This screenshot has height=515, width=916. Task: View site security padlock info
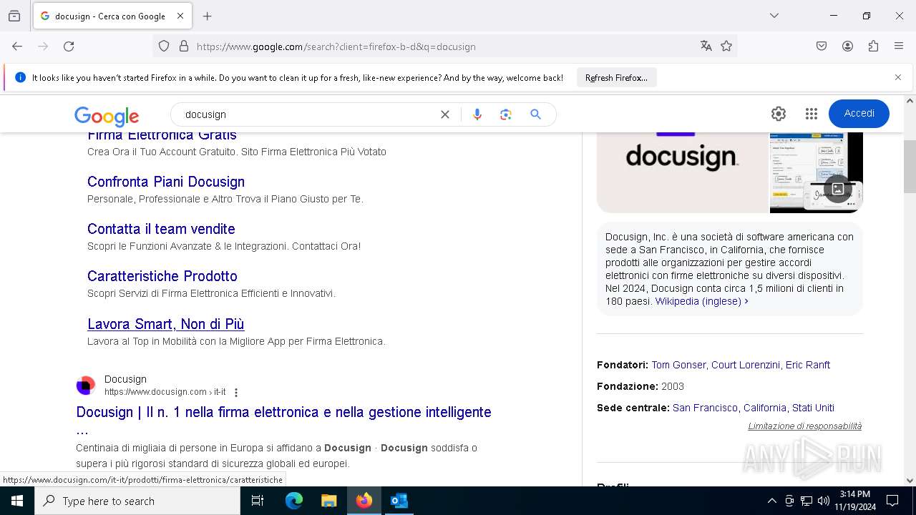[184, 46]
